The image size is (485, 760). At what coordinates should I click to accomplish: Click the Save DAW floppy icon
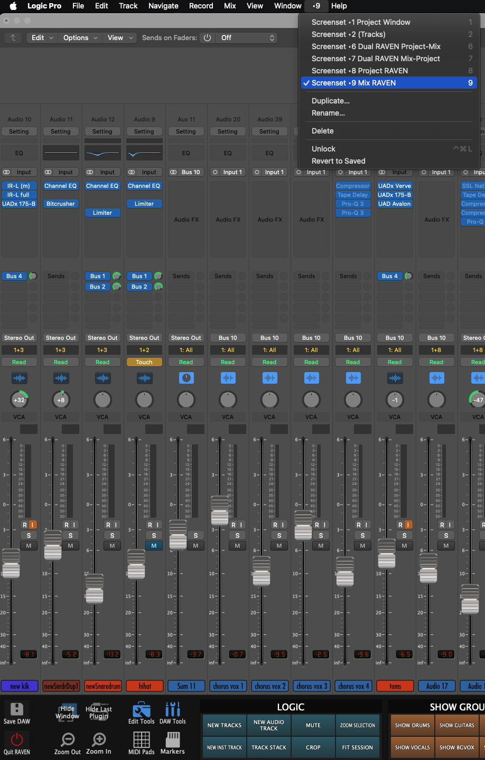pyautogui.click(x=17, y=709)
